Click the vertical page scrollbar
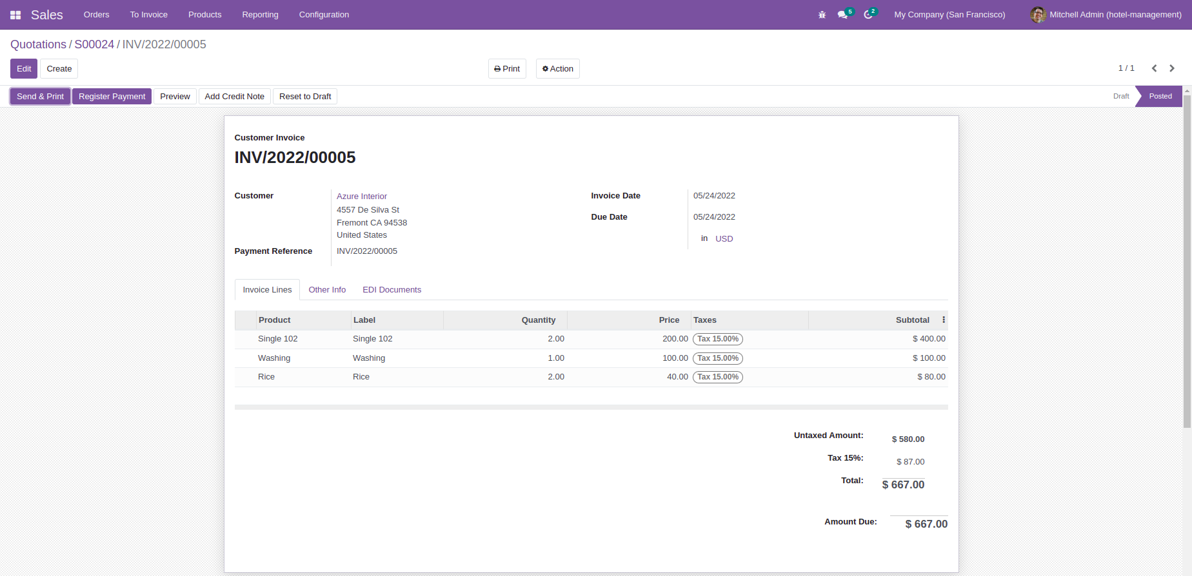 click(x=1187, y=258)
